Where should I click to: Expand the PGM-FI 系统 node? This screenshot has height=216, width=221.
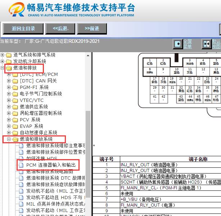pos(9,87)
